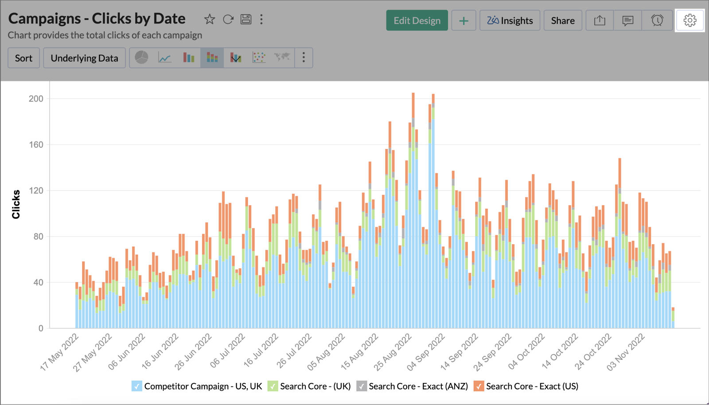709x405 pixels.
Task: Set a scheduled alert using the alarm icon
Action: pos(657,20)
